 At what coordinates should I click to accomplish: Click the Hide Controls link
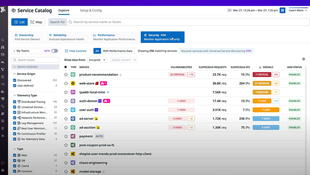(x=76, y=51)
